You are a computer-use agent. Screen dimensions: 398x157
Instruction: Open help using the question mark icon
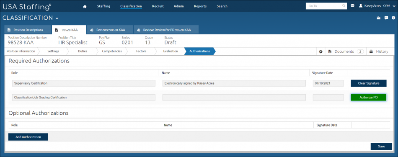(393, 18)
